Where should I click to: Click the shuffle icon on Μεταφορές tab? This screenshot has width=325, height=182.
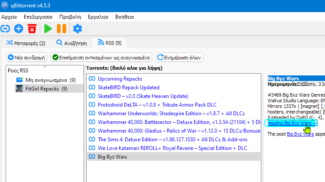point(10,43)
